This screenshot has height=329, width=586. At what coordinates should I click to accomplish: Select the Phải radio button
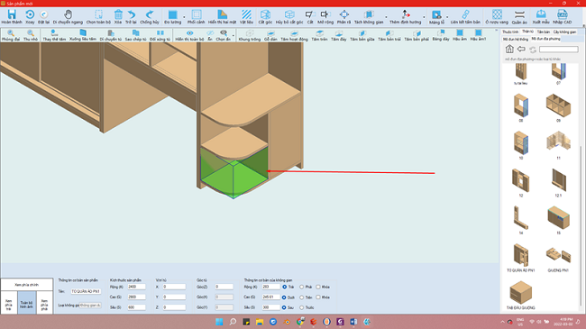coord(302,288)
